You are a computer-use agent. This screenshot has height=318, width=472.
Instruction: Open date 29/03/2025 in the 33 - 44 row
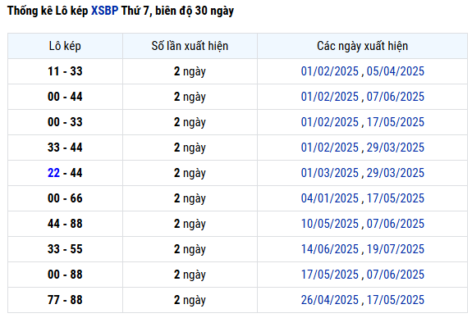pyautogui.click(x=395, y=148)
